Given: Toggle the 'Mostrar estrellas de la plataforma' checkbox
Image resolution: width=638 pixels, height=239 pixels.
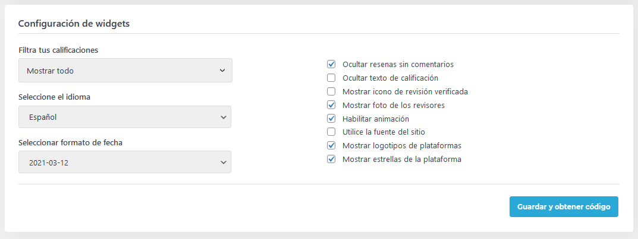Looking at the screenshot, I should click(332, 159).
